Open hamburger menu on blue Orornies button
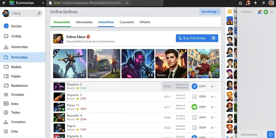This screenshot has width=276, height=138. click(213, 38)
